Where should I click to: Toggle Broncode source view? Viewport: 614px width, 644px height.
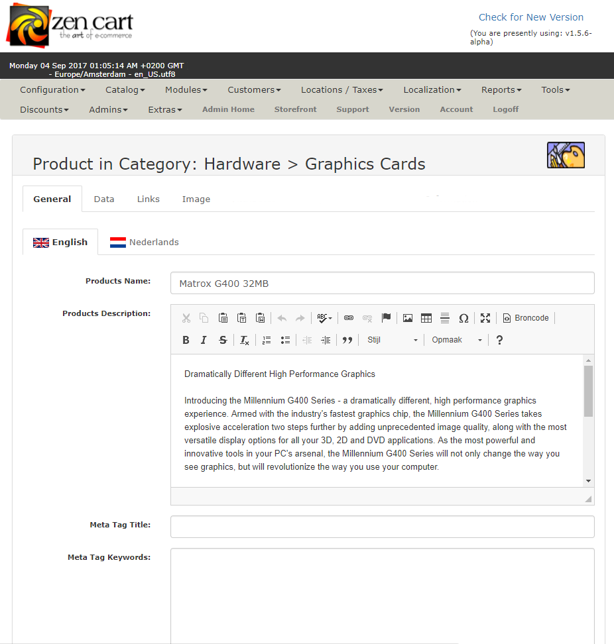tap(526, 318)
